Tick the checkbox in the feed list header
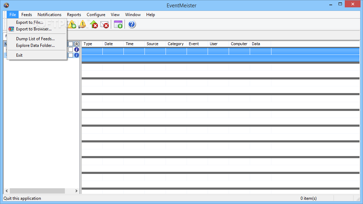The image size is (363, 204). pos(70,44)
